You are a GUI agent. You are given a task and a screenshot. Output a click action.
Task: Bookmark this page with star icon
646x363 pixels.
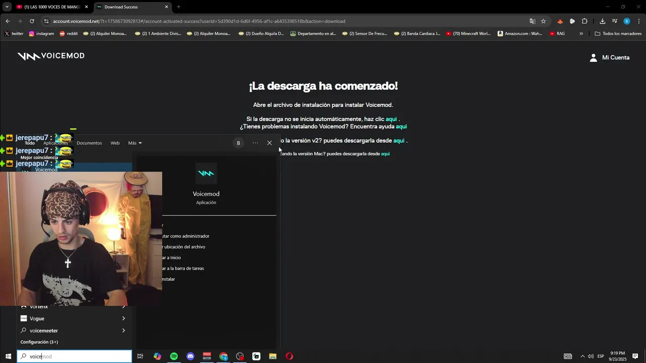point(544,21)
